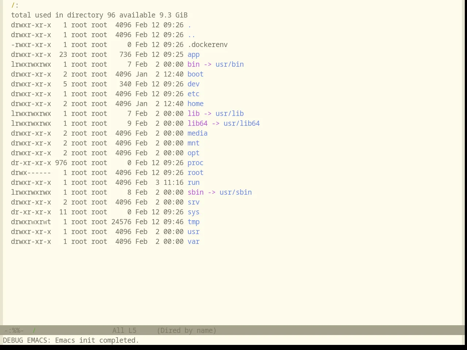Open the etc directory entry
This screenshot has width=467, height=350.
tap(193, 94)
